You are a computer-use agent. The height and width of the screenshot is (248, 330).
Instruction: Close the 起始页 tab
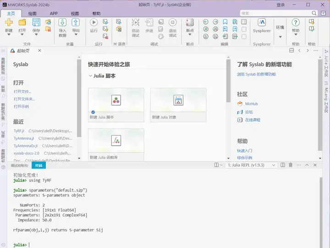coord(39,51)
